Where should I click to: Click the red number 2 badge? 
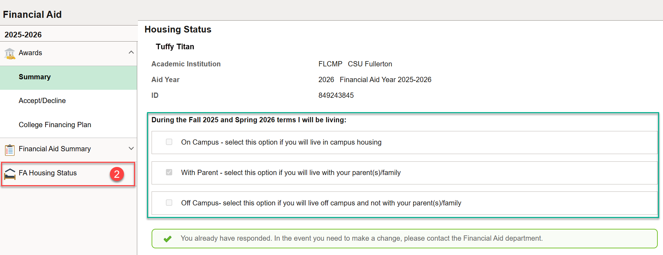tap(117, 174)
